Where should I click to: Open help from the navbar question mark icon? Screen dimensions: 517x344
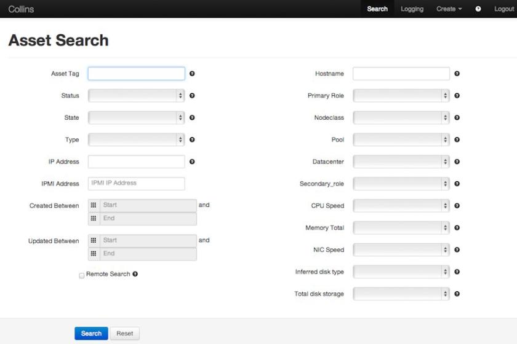[x=478, y=9]
